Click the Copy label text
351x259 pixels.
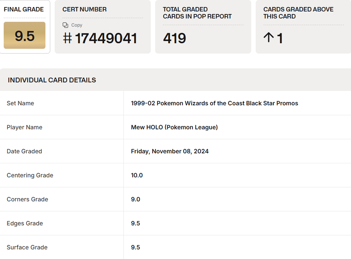tap(77, 25)
